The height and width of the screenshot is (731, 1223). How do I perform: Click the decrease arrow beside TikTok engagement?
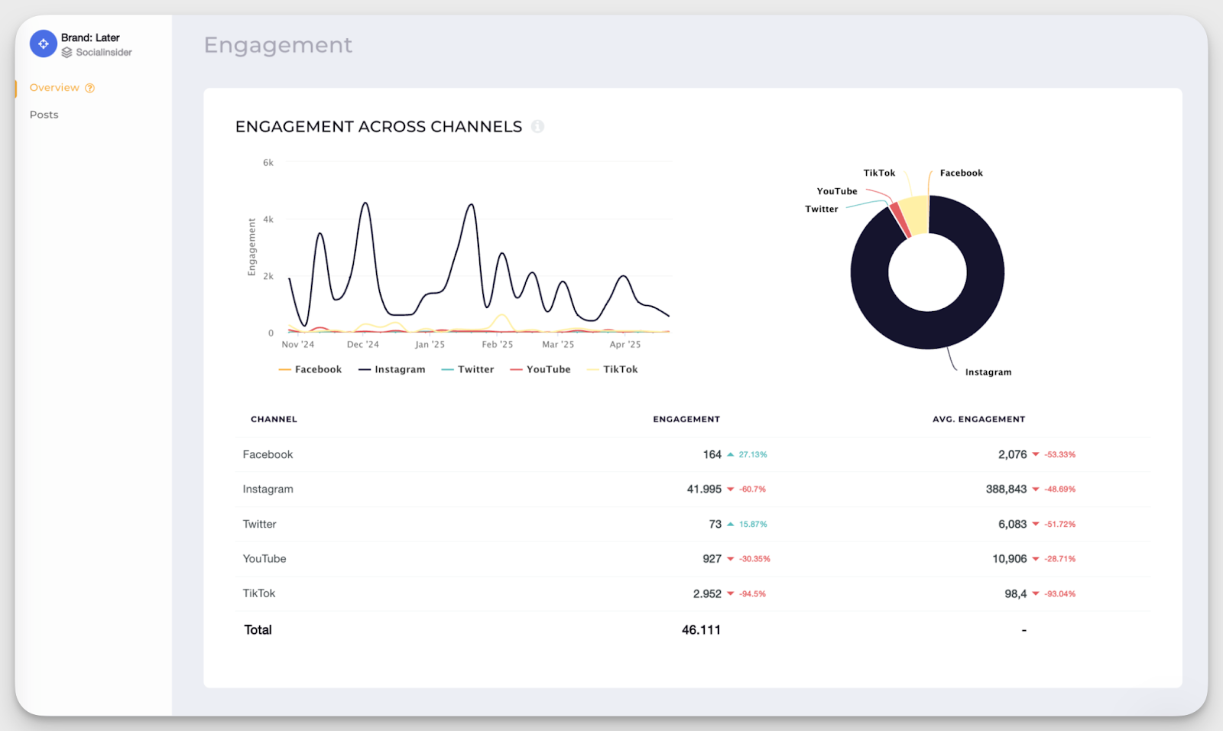click(732, 593)
